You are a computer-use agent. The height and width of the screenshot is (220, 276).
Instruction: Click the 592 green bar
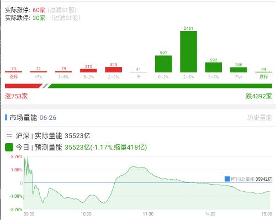pyautogui.click(x=214, y=67)
